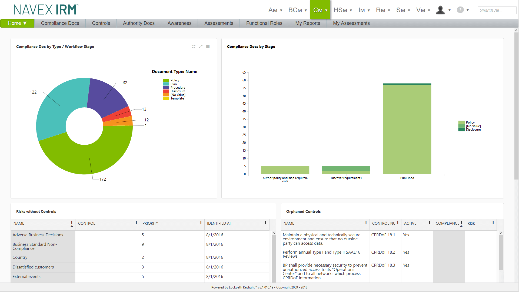
Task: Switch to the Compliance Docs tab
Action: pos(60,23)
